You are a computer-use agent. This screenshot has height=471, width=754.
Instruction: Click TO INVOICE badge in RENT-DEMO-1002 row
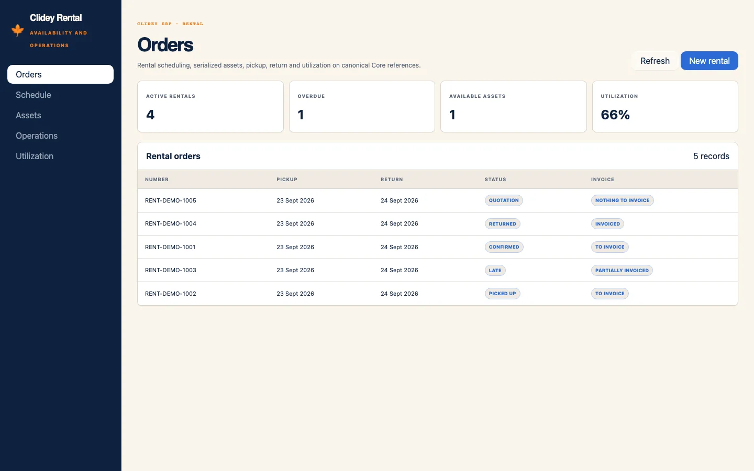(x=610, y=294)
